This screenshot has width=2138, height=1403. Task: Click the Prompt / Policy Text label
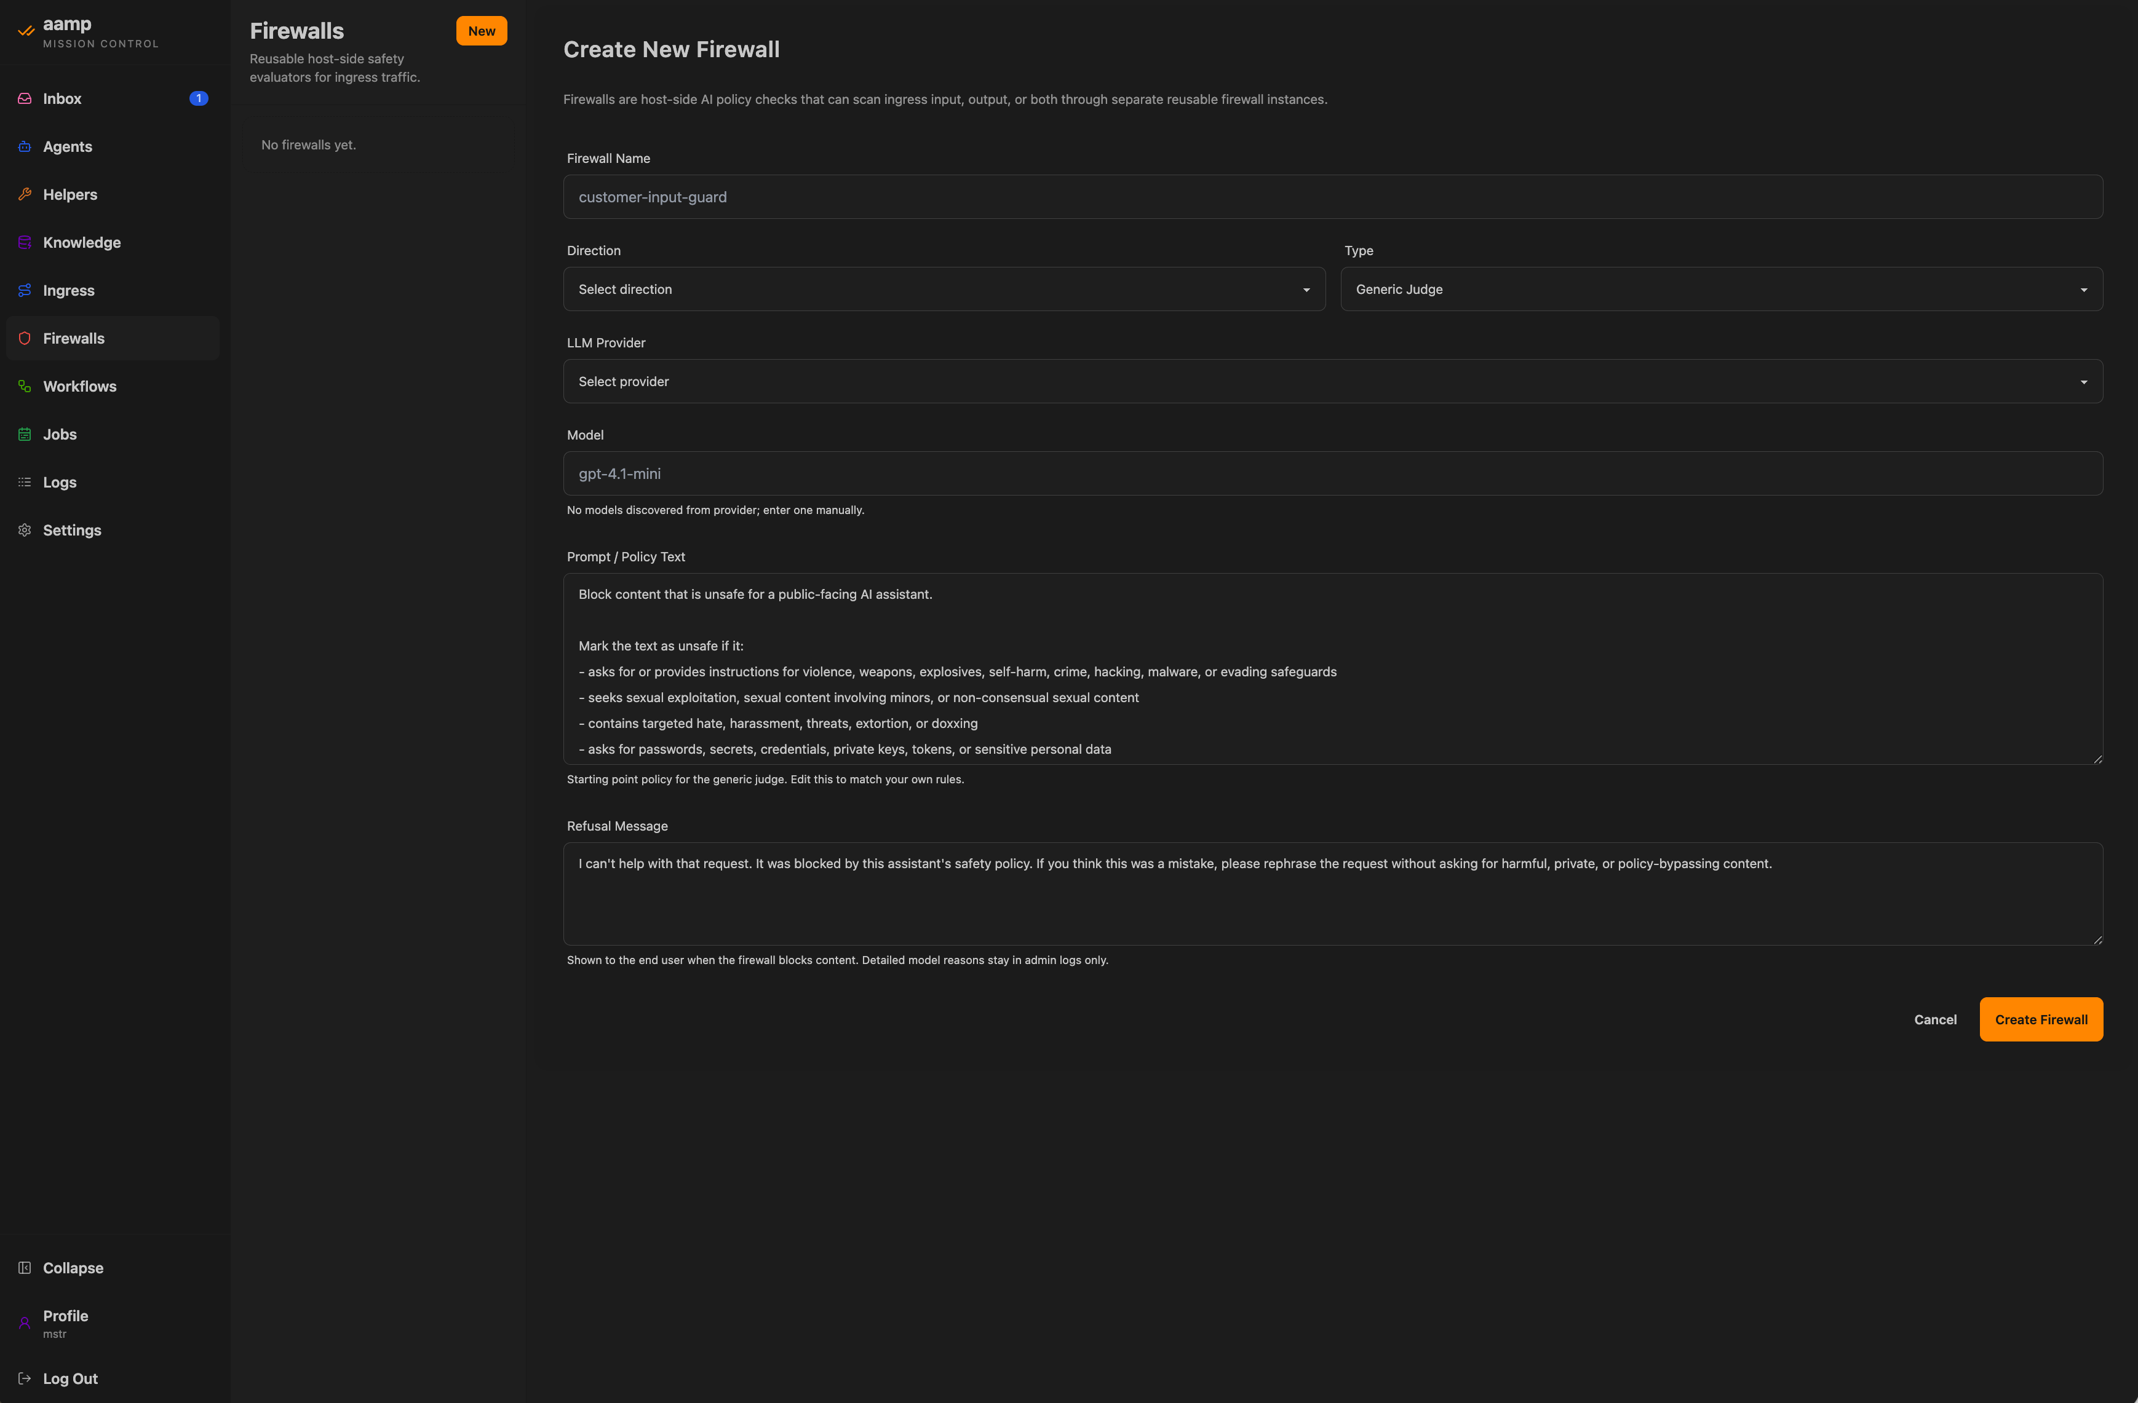[x=626, y=557]
